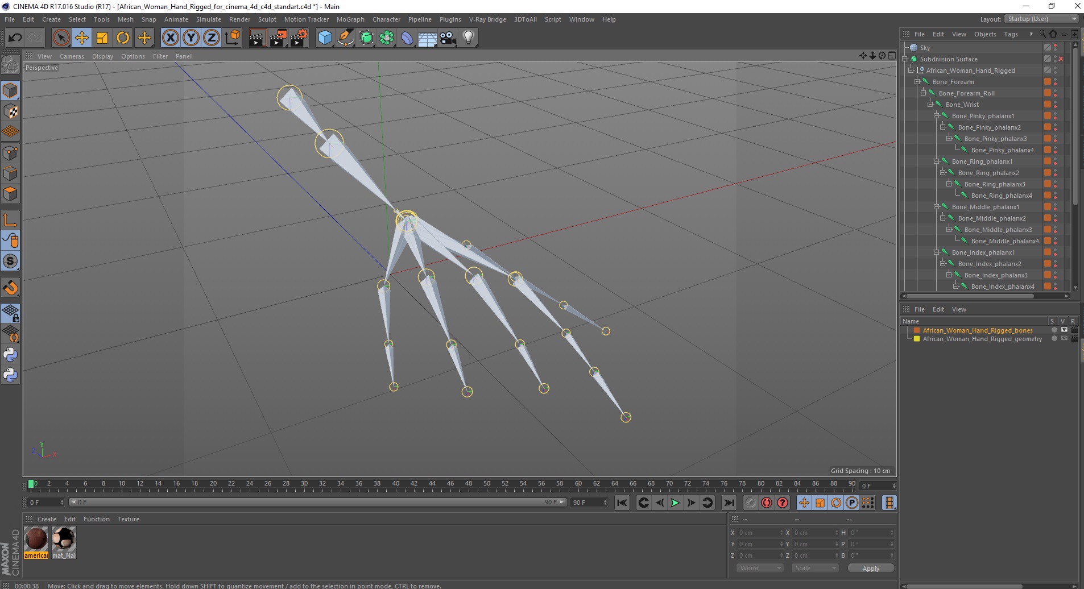
Task: Activate the Move tool in top toolbar
Action: [x=82, y=38]
